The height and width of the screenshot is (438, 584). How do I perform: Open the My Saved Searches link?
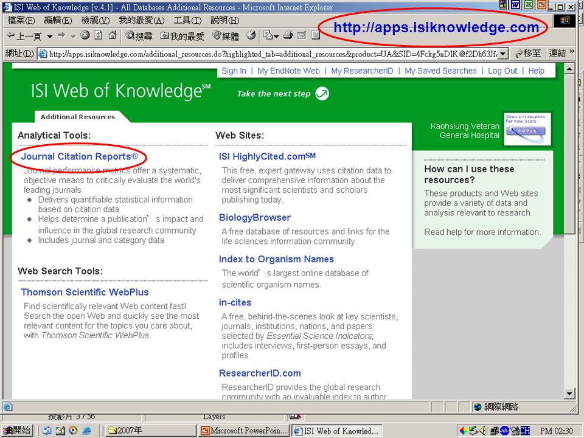(x=440, y=71)
